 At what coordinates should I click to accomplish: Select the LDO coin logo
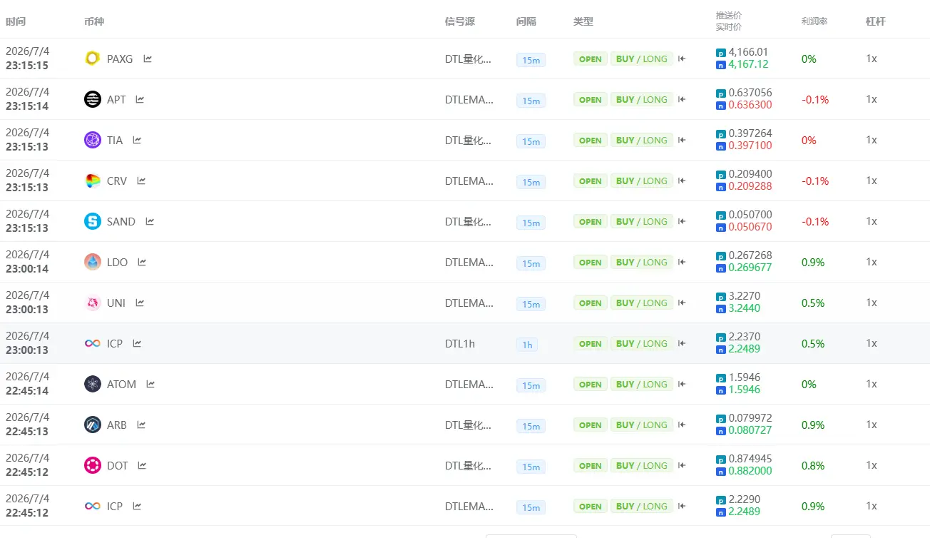(x=93, y=262)
